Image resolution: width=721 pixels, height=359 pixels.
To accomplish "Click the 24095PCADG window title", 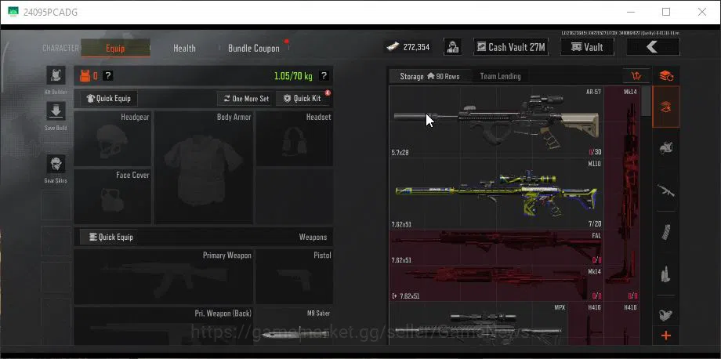I will [x=51, y=13].
